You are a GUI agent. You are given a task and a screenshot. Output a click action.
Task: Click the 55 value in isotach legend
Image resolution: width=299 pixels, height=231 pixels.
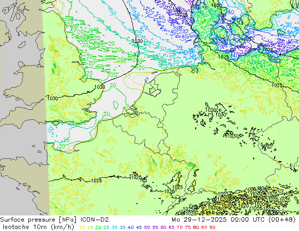coord(155,227)
